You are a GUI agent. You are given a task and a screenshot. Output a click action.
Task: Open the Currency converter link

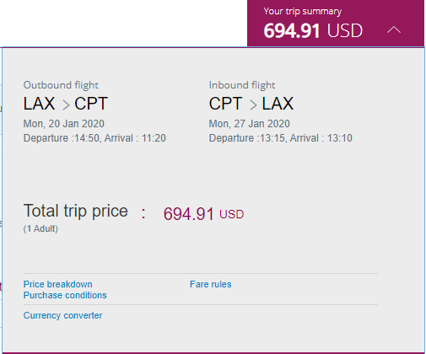62,315
